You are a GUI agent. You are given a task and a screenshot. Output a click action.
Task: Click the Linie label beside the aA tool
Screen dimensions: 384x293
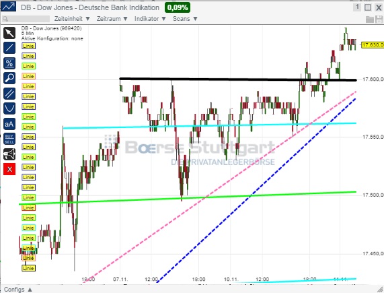click(28, 127)
